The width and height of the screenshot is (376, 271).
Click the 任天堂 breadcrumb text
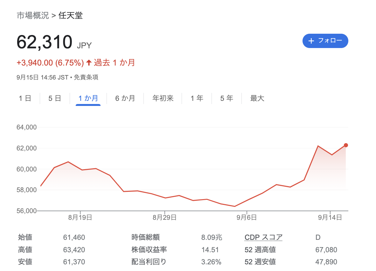pos(71,15)
